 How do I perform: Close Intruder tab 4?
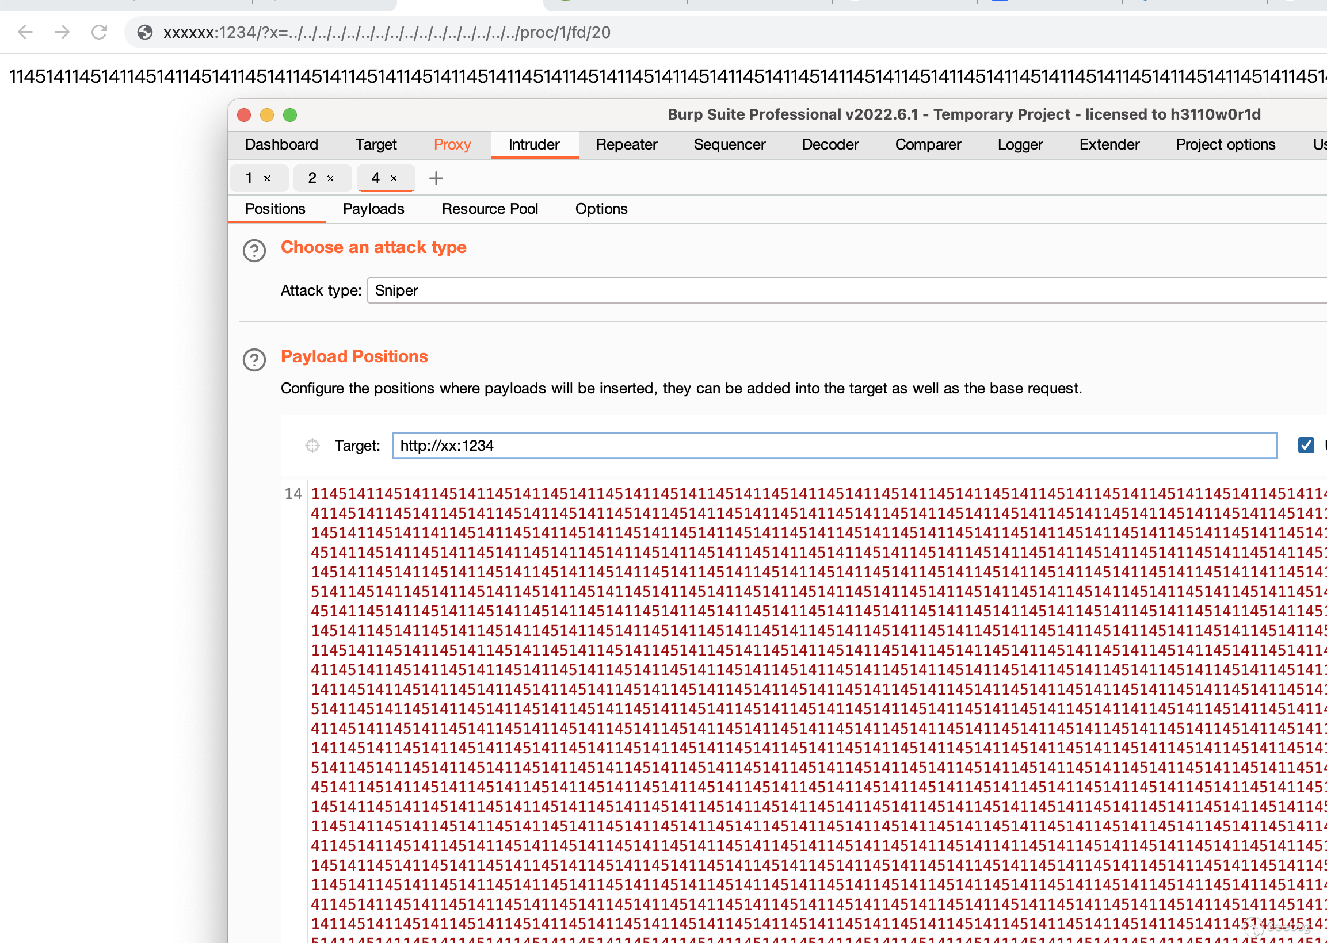394,178
